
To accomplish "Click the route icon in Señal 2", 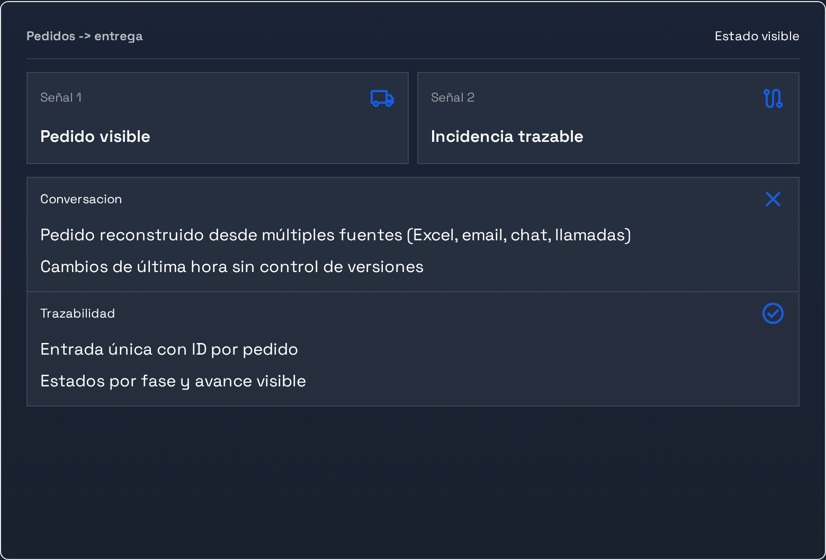I will (x=773, y=98).
